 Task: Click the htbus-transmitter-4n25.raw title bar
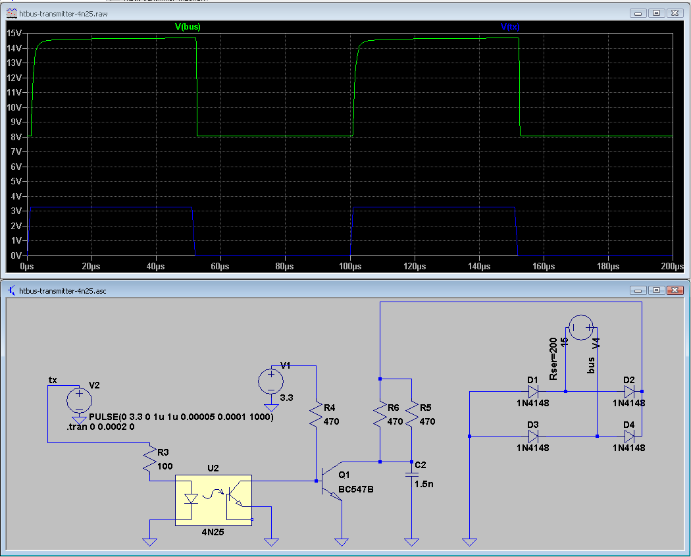point(263,13)
